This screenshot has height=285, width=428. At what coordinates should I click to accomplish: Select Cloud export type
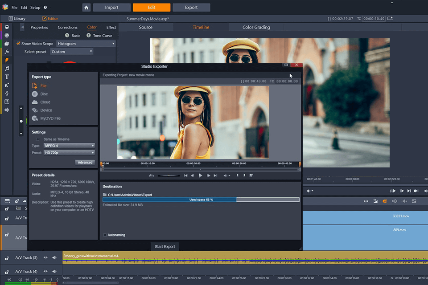tap(35, 102)
